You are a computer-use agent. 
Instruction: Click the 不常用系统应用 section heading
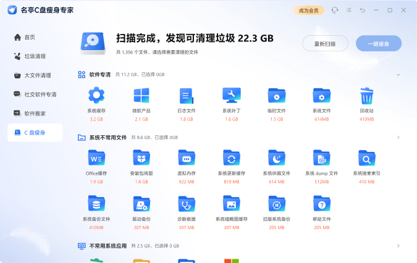(108, 246)
